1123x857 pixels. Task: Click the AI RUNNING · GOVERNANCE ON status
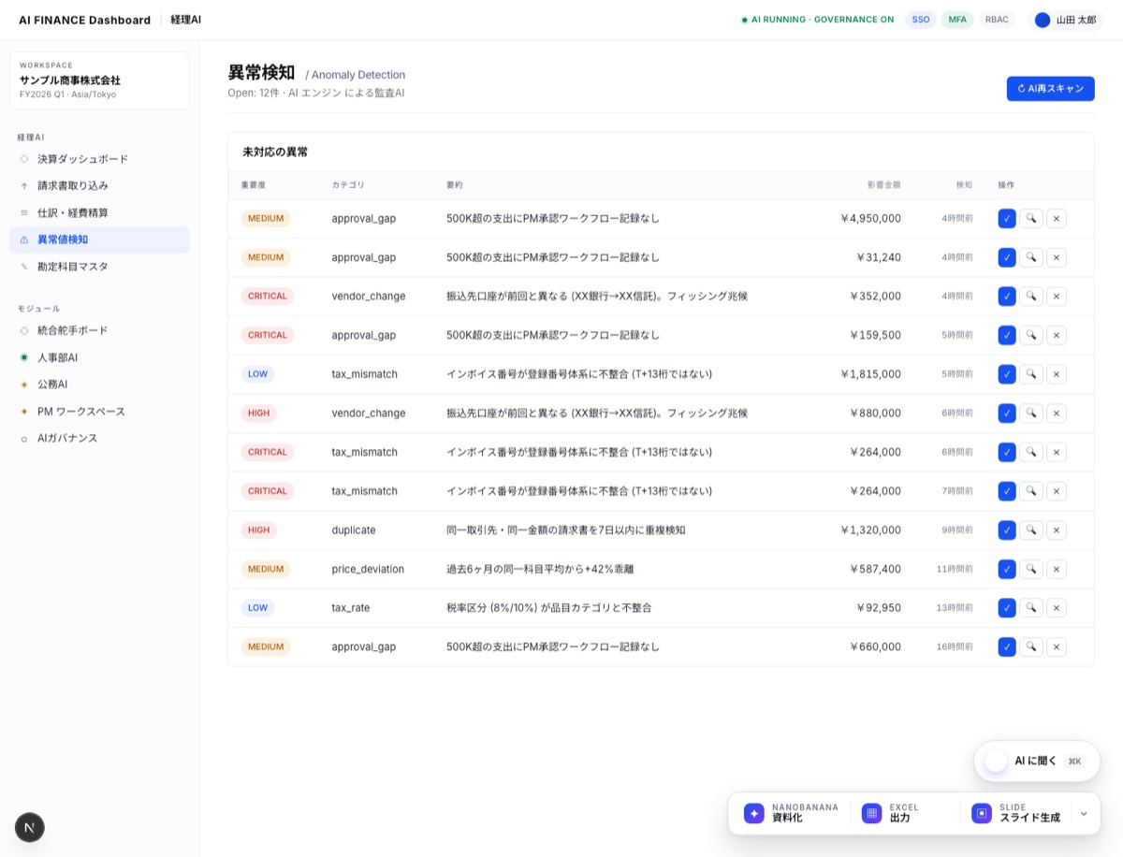tap(817, 20)
